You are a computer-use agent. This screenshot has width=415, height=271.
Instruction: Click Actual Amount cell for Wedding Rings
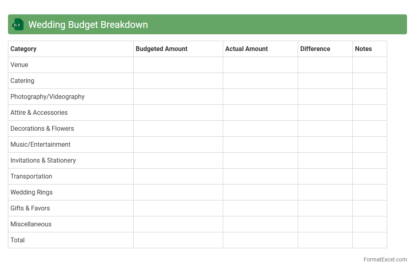pos(260,192)
